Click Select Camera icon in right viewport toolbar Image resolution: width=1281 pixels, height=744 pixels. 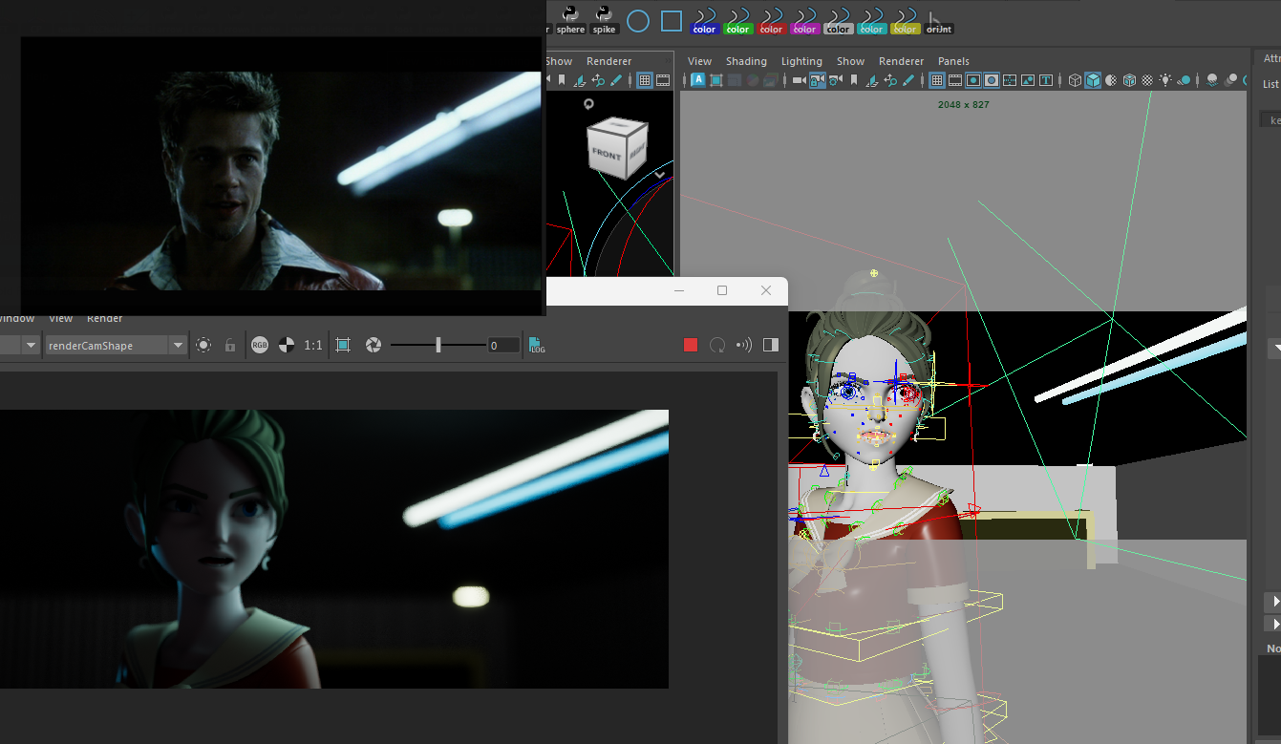800,80
